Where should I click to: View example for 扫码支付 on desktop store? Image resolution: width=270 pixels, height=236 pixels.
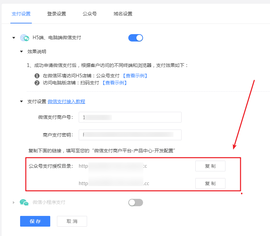point(115,83)
